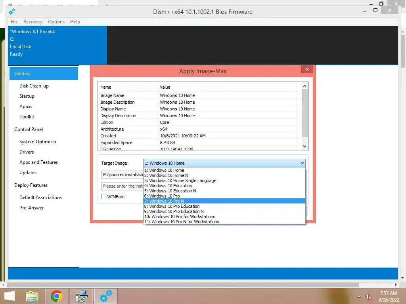The height and width of the screenshot is (304, 406).
Task: Open Disk Clean-up in sidebar
Action: click(x=34, y=86)
